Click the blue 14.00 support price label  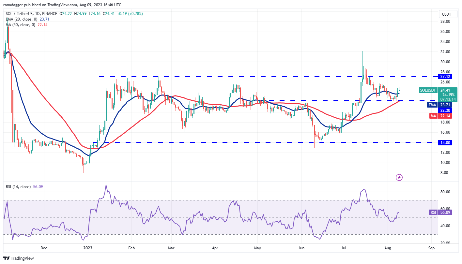tap(444, 142)
